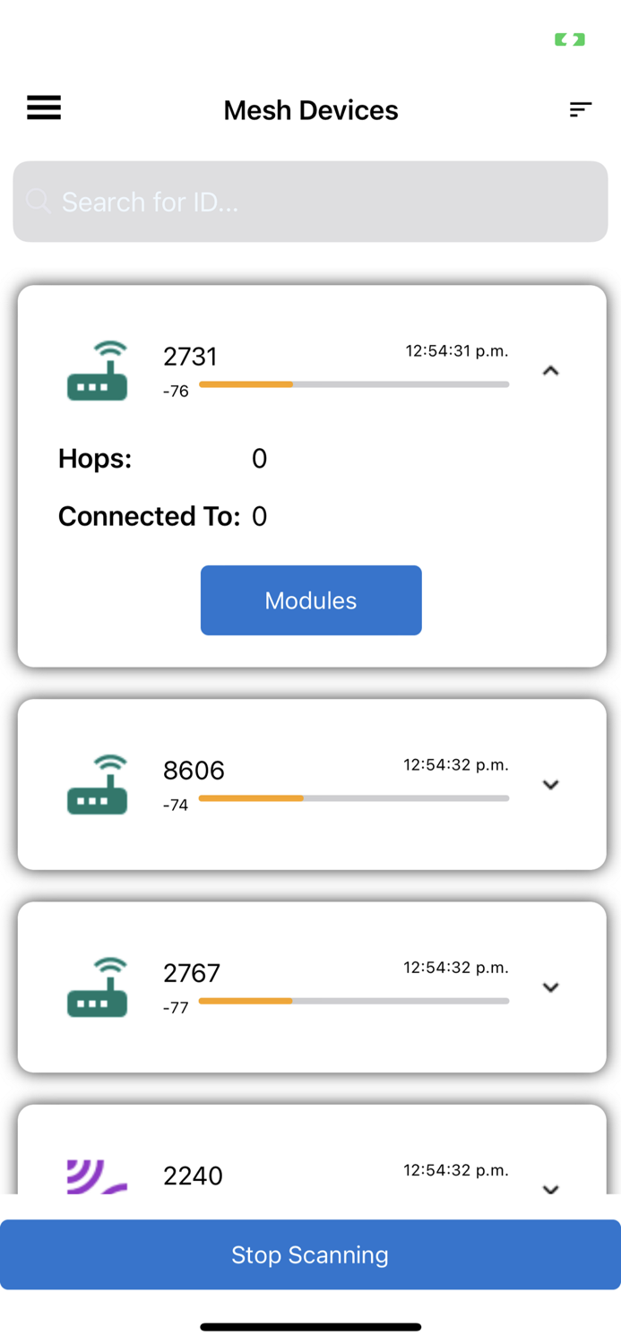
Task: Click the signal strength bar for device 8606
Action: pyautogui.click(x=353, y=797)
